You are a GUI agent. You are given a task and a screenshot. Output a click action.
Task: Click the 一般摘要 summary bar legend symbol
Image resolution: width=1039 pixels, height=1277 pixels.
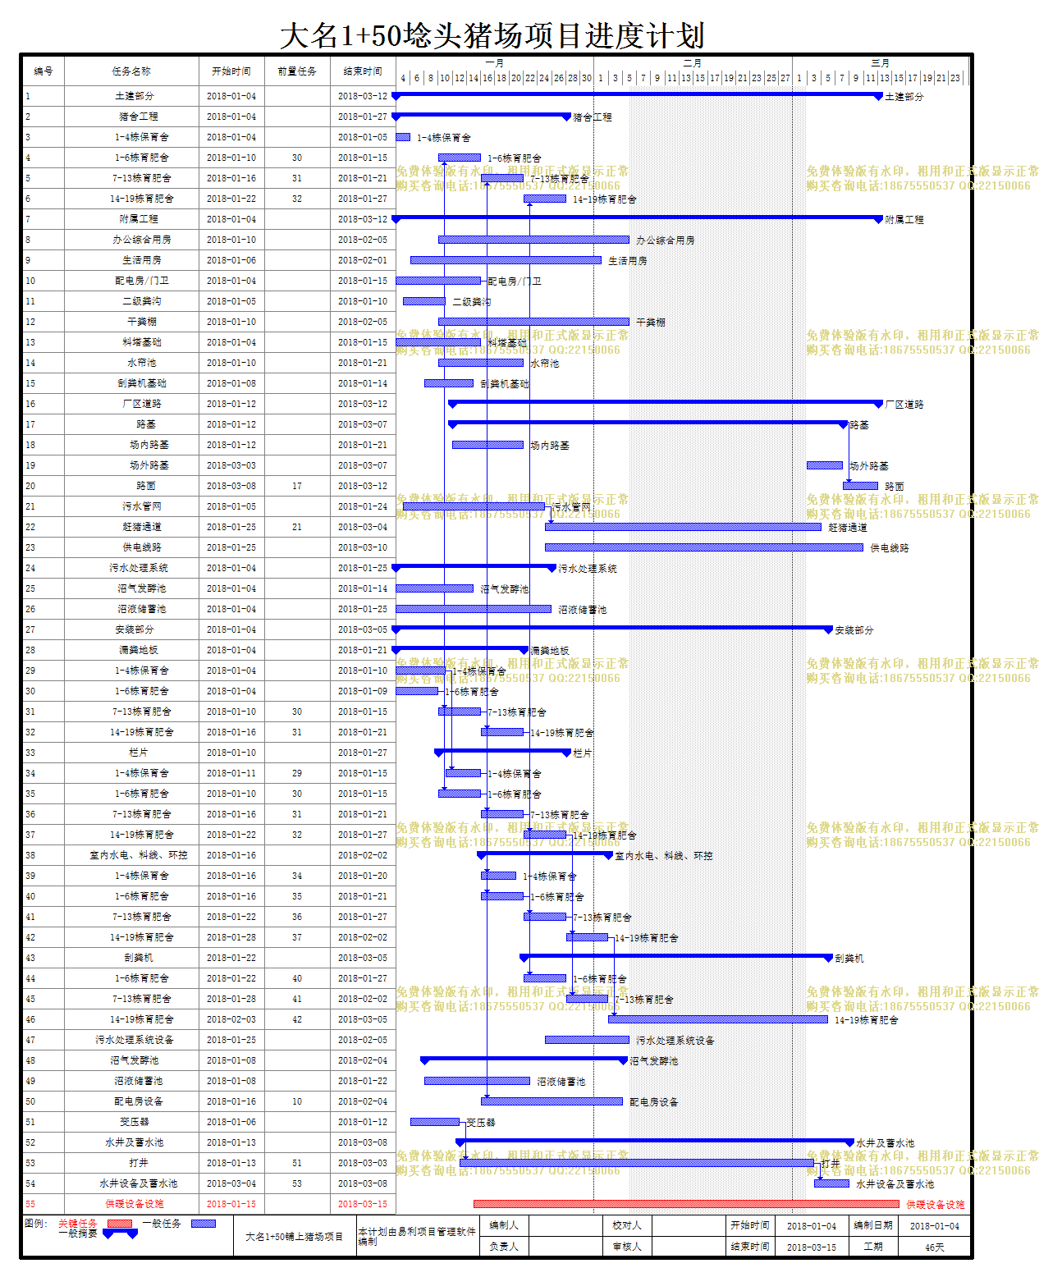tap(120, 1234)
